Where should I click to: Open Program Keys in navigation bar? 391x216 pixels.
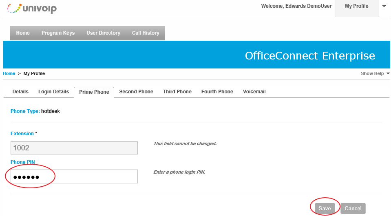pos(58,33)
